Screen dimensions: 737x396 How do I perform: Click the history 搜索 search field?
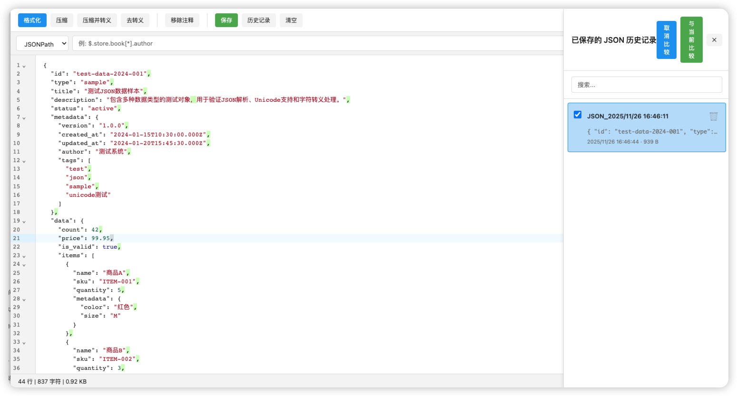pos(646,85)
